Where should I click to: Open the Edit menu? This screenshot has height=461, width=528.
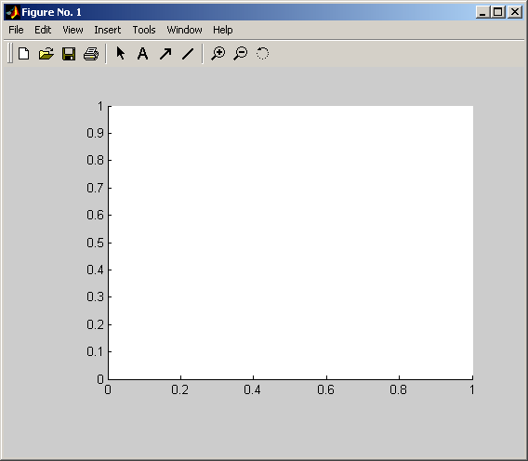pyautogui.click(x=43, y=30)
